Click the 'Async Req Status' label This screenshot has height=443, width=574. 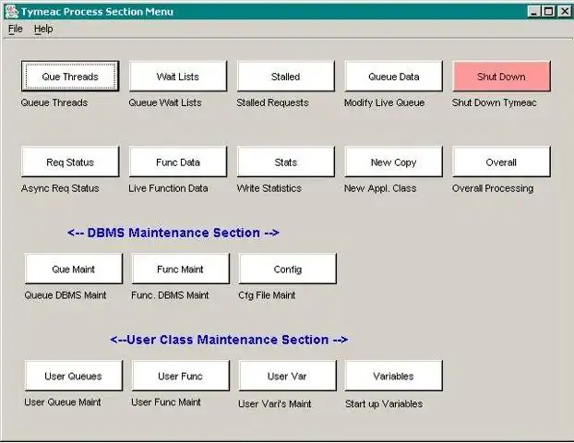[x=60, y=188]
